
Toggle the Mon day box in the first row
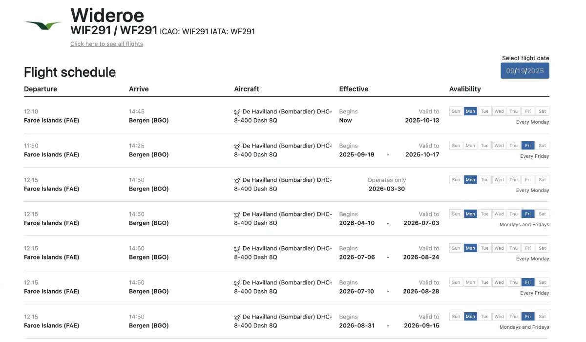click(x=470, y=111)
